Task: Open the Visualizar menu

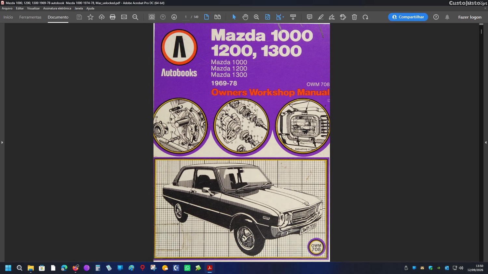Action: click(x=33, y=8)
